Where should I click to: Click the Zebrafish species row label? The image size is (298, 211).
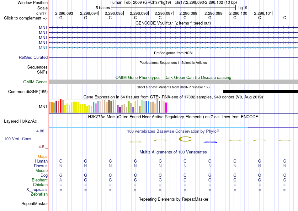pos(39,194)
